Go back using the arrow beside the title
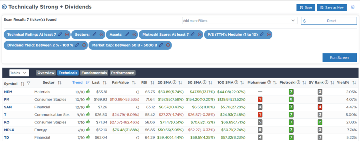This screenshot has height=141, width=360. tap(4, 7)
